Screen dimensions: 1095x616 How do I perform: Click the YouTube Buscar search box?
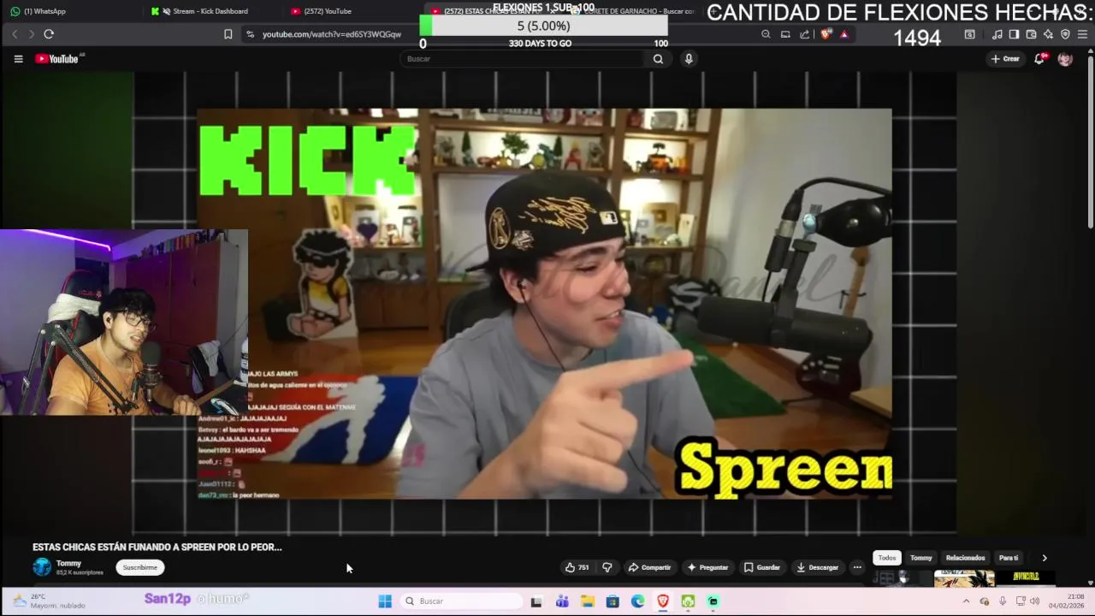pyautogui.click(x=524, y=59)
